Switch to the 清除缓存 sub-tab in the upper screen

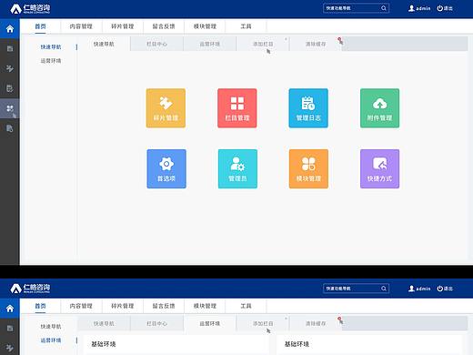tap(316, 44)
